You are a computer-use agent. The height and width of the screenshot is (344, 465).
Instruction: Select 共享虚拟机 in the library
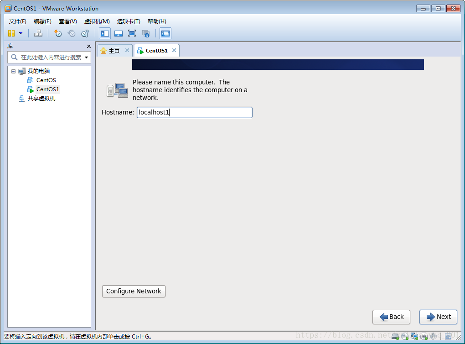point(41,99)
